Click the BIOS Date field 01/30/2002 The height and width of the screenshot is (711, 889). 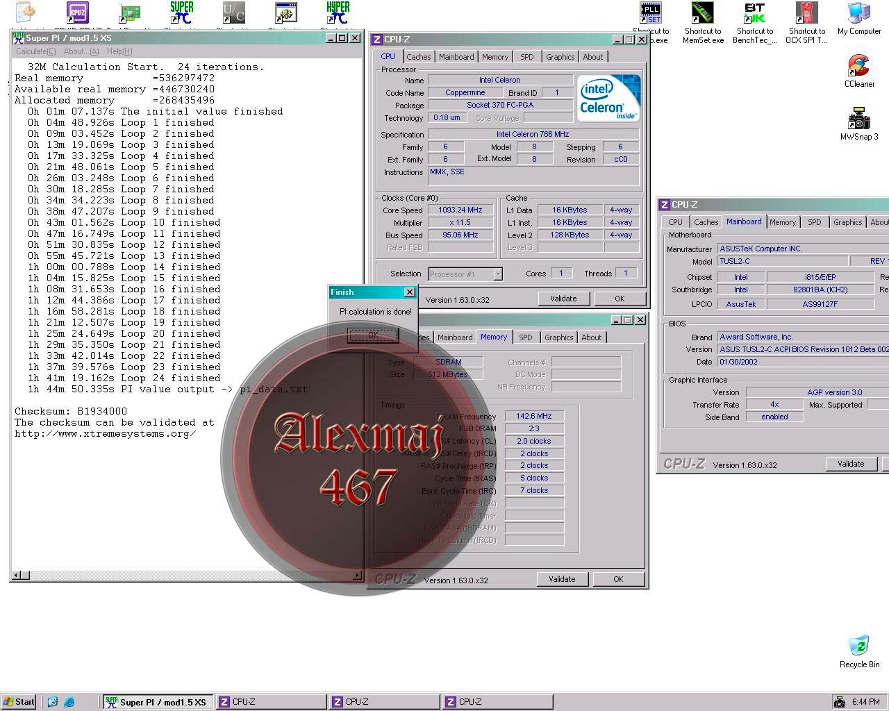(804, 362)
